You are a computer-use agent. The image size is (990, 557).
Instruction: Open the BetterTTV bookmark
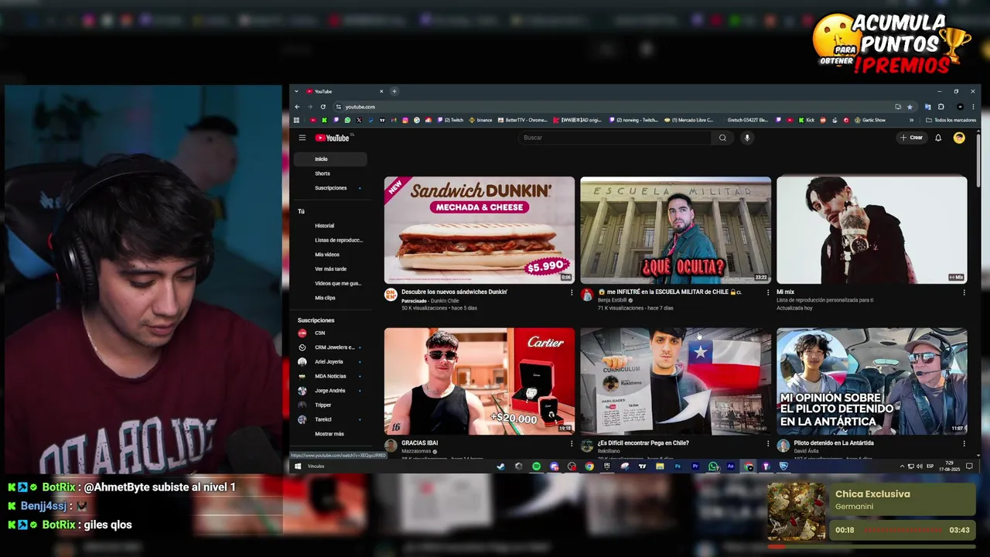point(522,120)
